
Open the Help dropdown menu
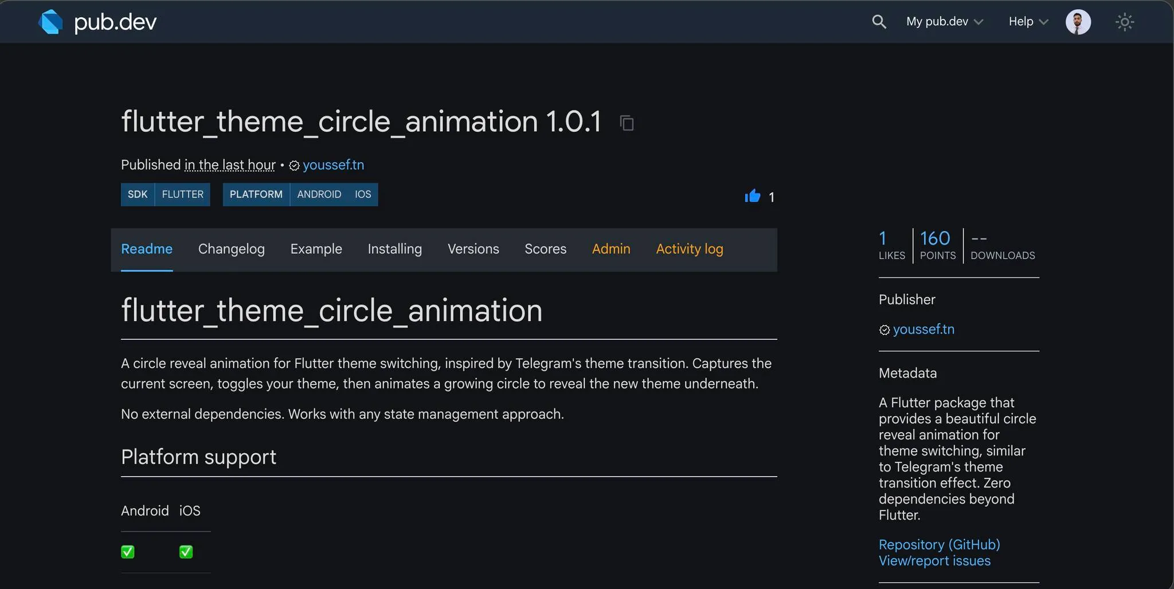click(1026, 21)
